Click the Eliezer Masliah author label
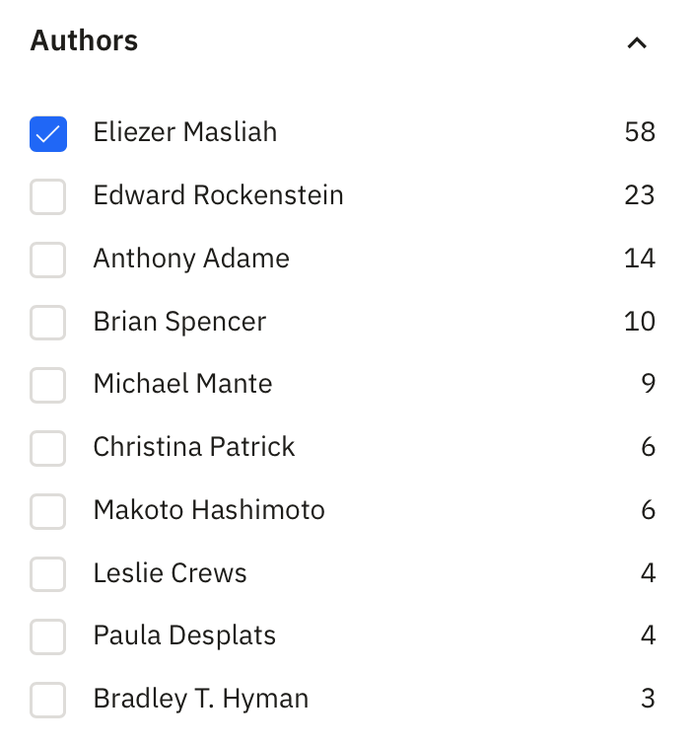This screenshot has width=694, height=746. [185, 132]
